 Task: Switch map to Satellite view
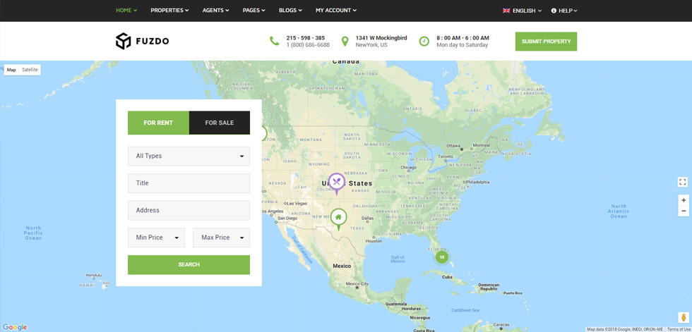(30, 70)
